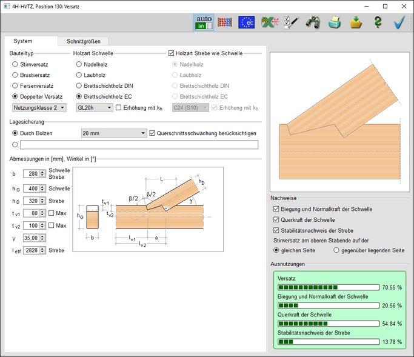
Task: Uncheck 'Holzart Strebe wie Schwelle'
Action: click(172, 53)
